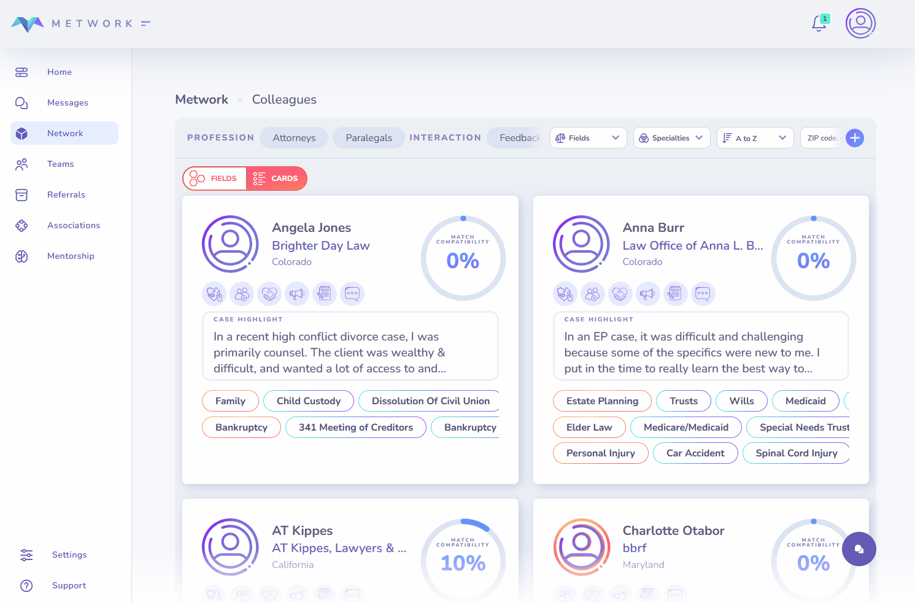Click Angela Jones' 0% match compatibility gauge
Screen dimensions: 915x603
point(463,258)
